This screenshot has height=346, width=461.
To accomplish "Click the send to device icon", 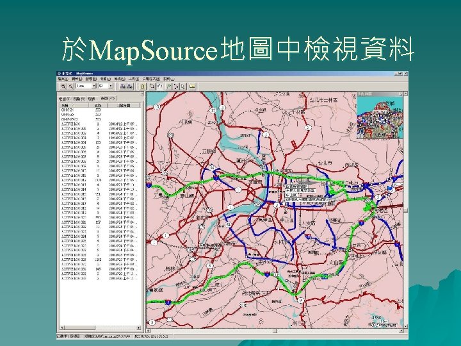I will [x=123, y=86].
